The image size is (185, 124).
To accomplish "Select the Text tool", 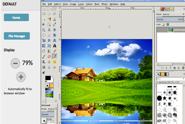I will coord(54,46).
